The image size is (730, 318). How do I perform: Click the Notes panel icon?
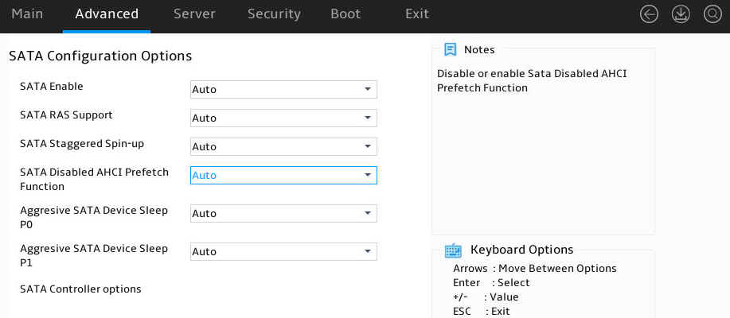(x=451, y=49)
